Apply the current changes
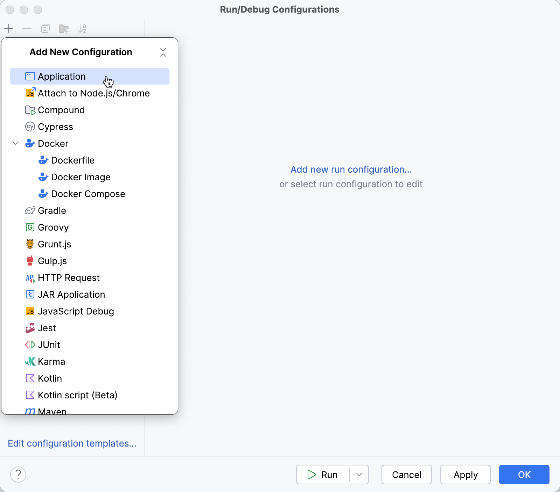This screenshot has height=492, width=560. pyautogui.click(x=465, y=475)
